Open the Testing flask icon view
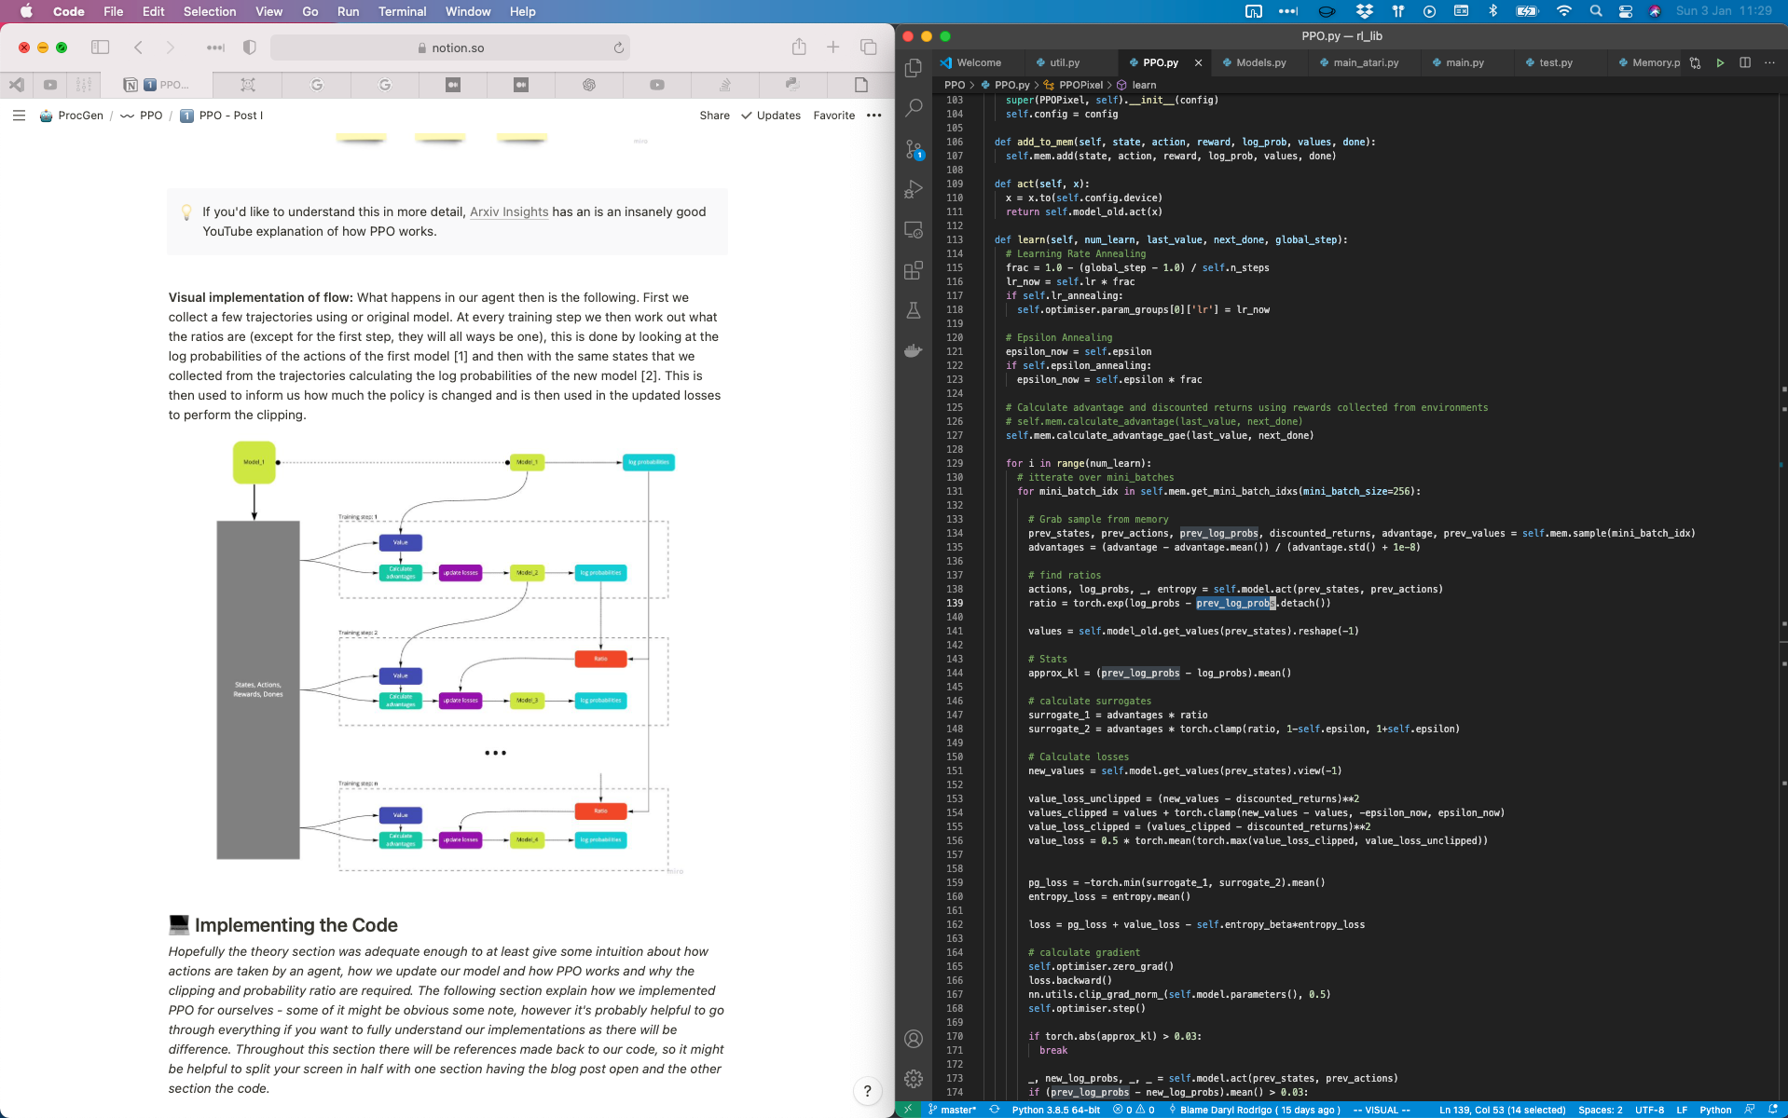Viewport: 1788px width, 1118px height. pos(914,310)
